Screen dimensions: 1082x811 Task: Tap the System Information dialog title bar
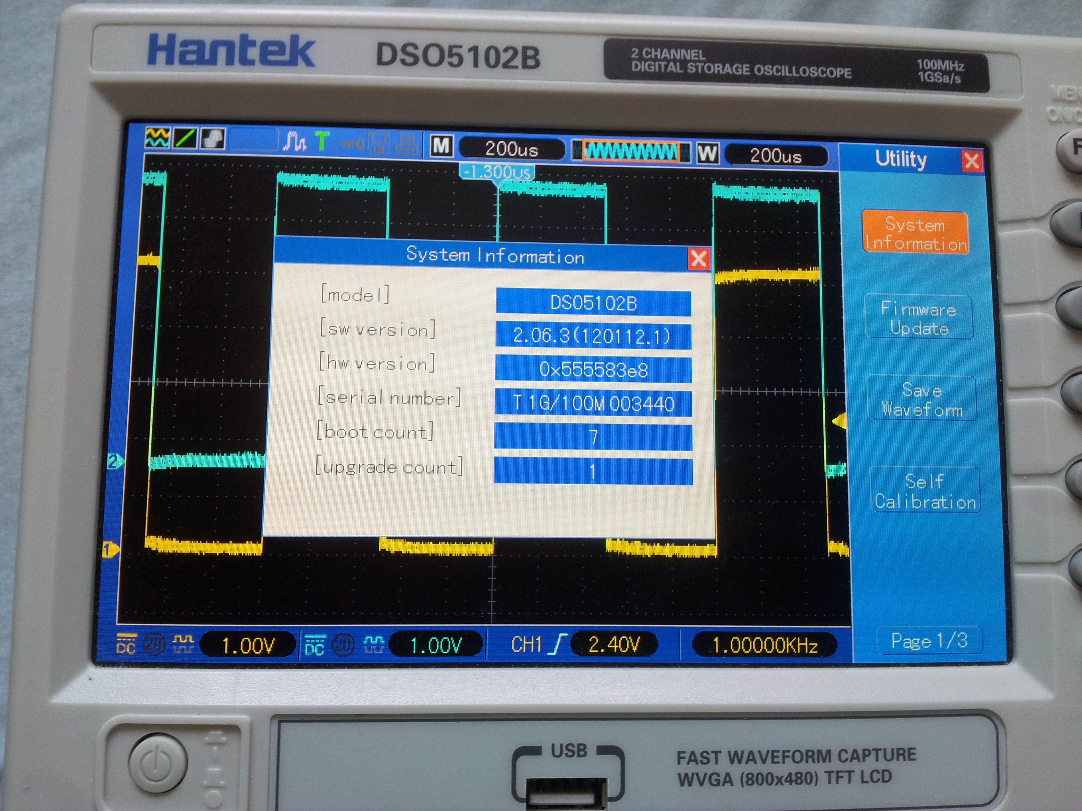coord(493,255)
